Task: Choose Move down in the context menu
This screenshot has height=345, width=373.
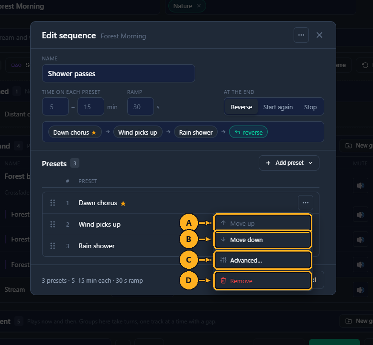Action: [x=263, y=240]
